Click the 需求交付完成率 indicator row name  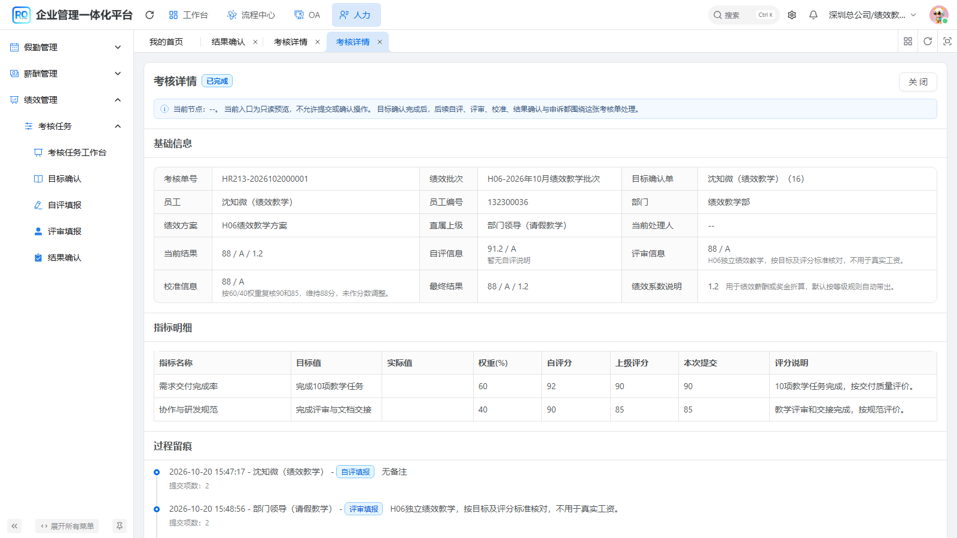[x=188, y=386]
